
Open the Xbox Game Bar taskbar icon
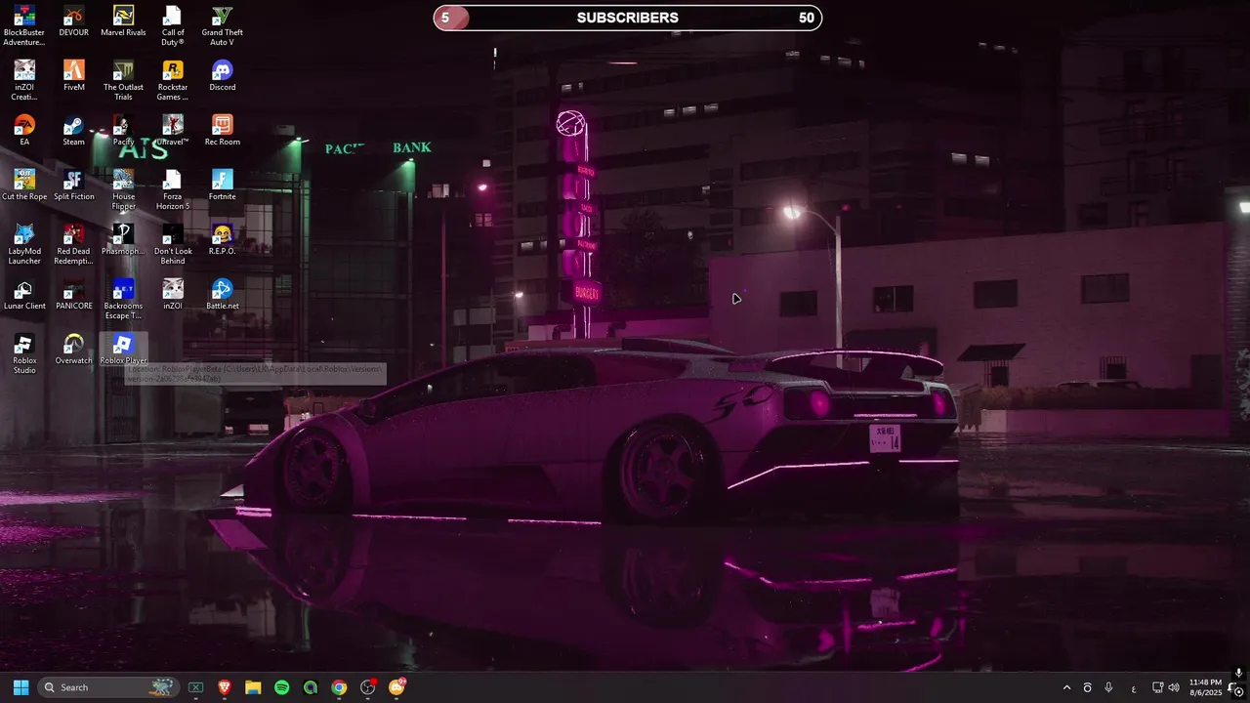[x=195, y=687]
